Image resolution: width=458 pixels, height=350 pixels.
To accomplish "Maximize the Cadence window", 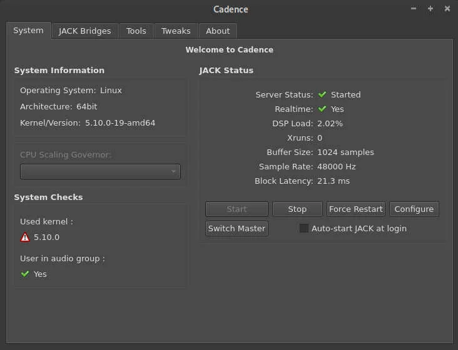I will [x=430, y=9].
